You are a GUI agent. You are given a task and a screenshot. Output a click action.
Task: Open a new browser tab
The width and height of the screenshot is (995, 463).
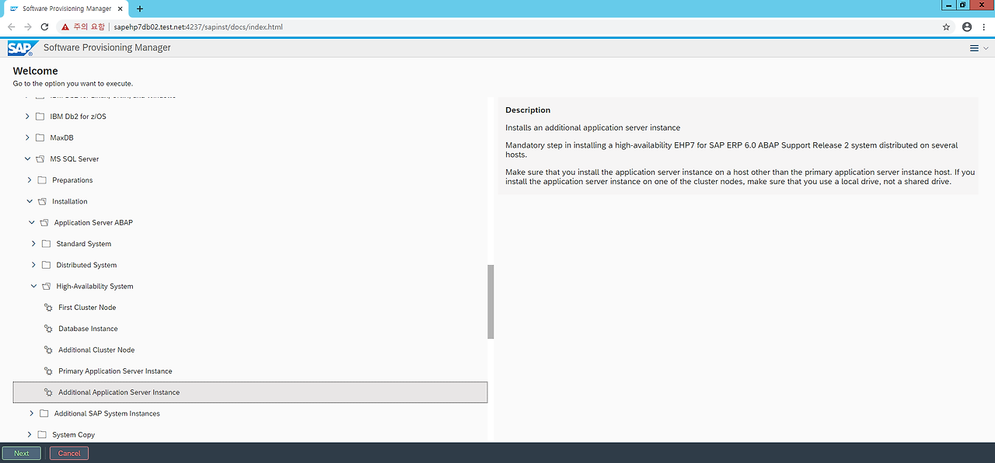click(140, 9)
